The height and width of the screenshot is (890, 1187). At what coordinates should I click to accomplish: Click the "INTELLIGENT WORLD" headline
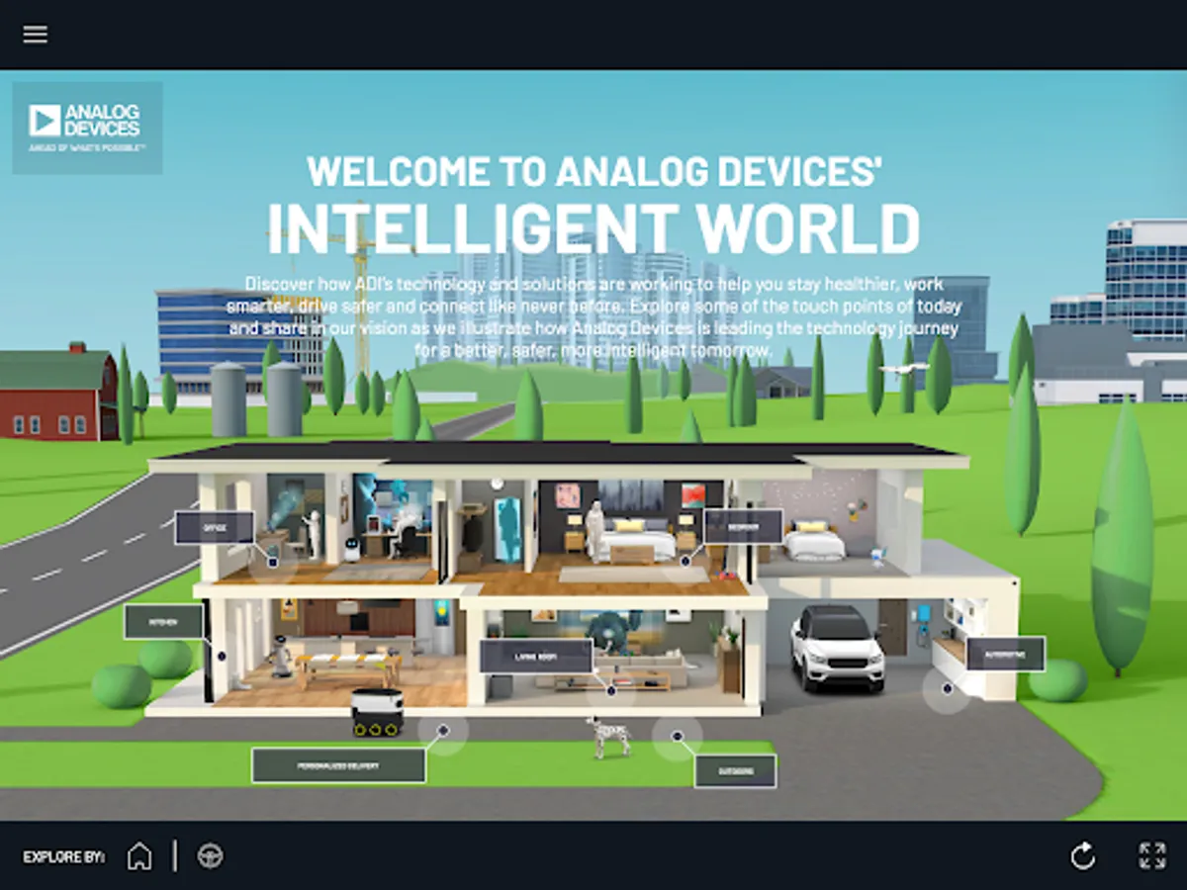593,227
